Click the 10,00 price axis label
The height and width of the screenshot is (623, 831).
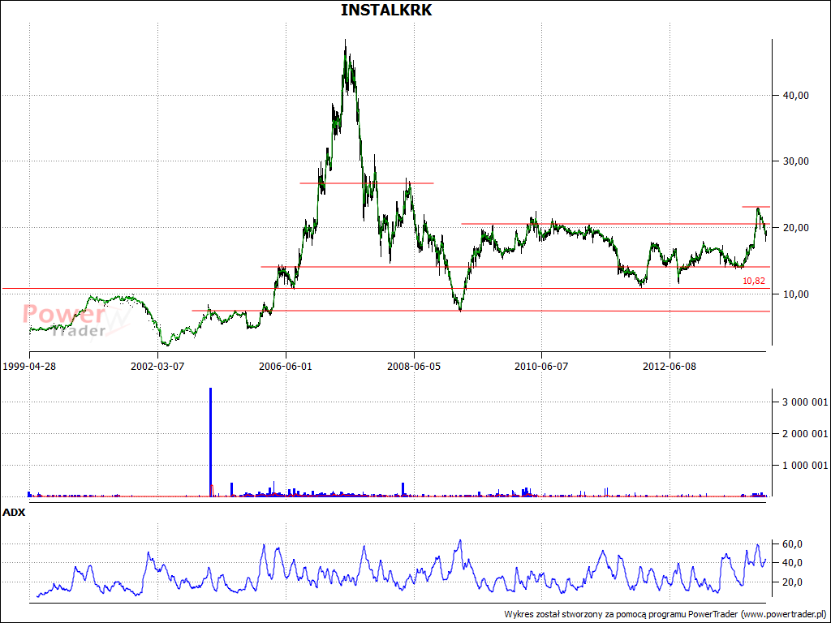click(796, 294)
